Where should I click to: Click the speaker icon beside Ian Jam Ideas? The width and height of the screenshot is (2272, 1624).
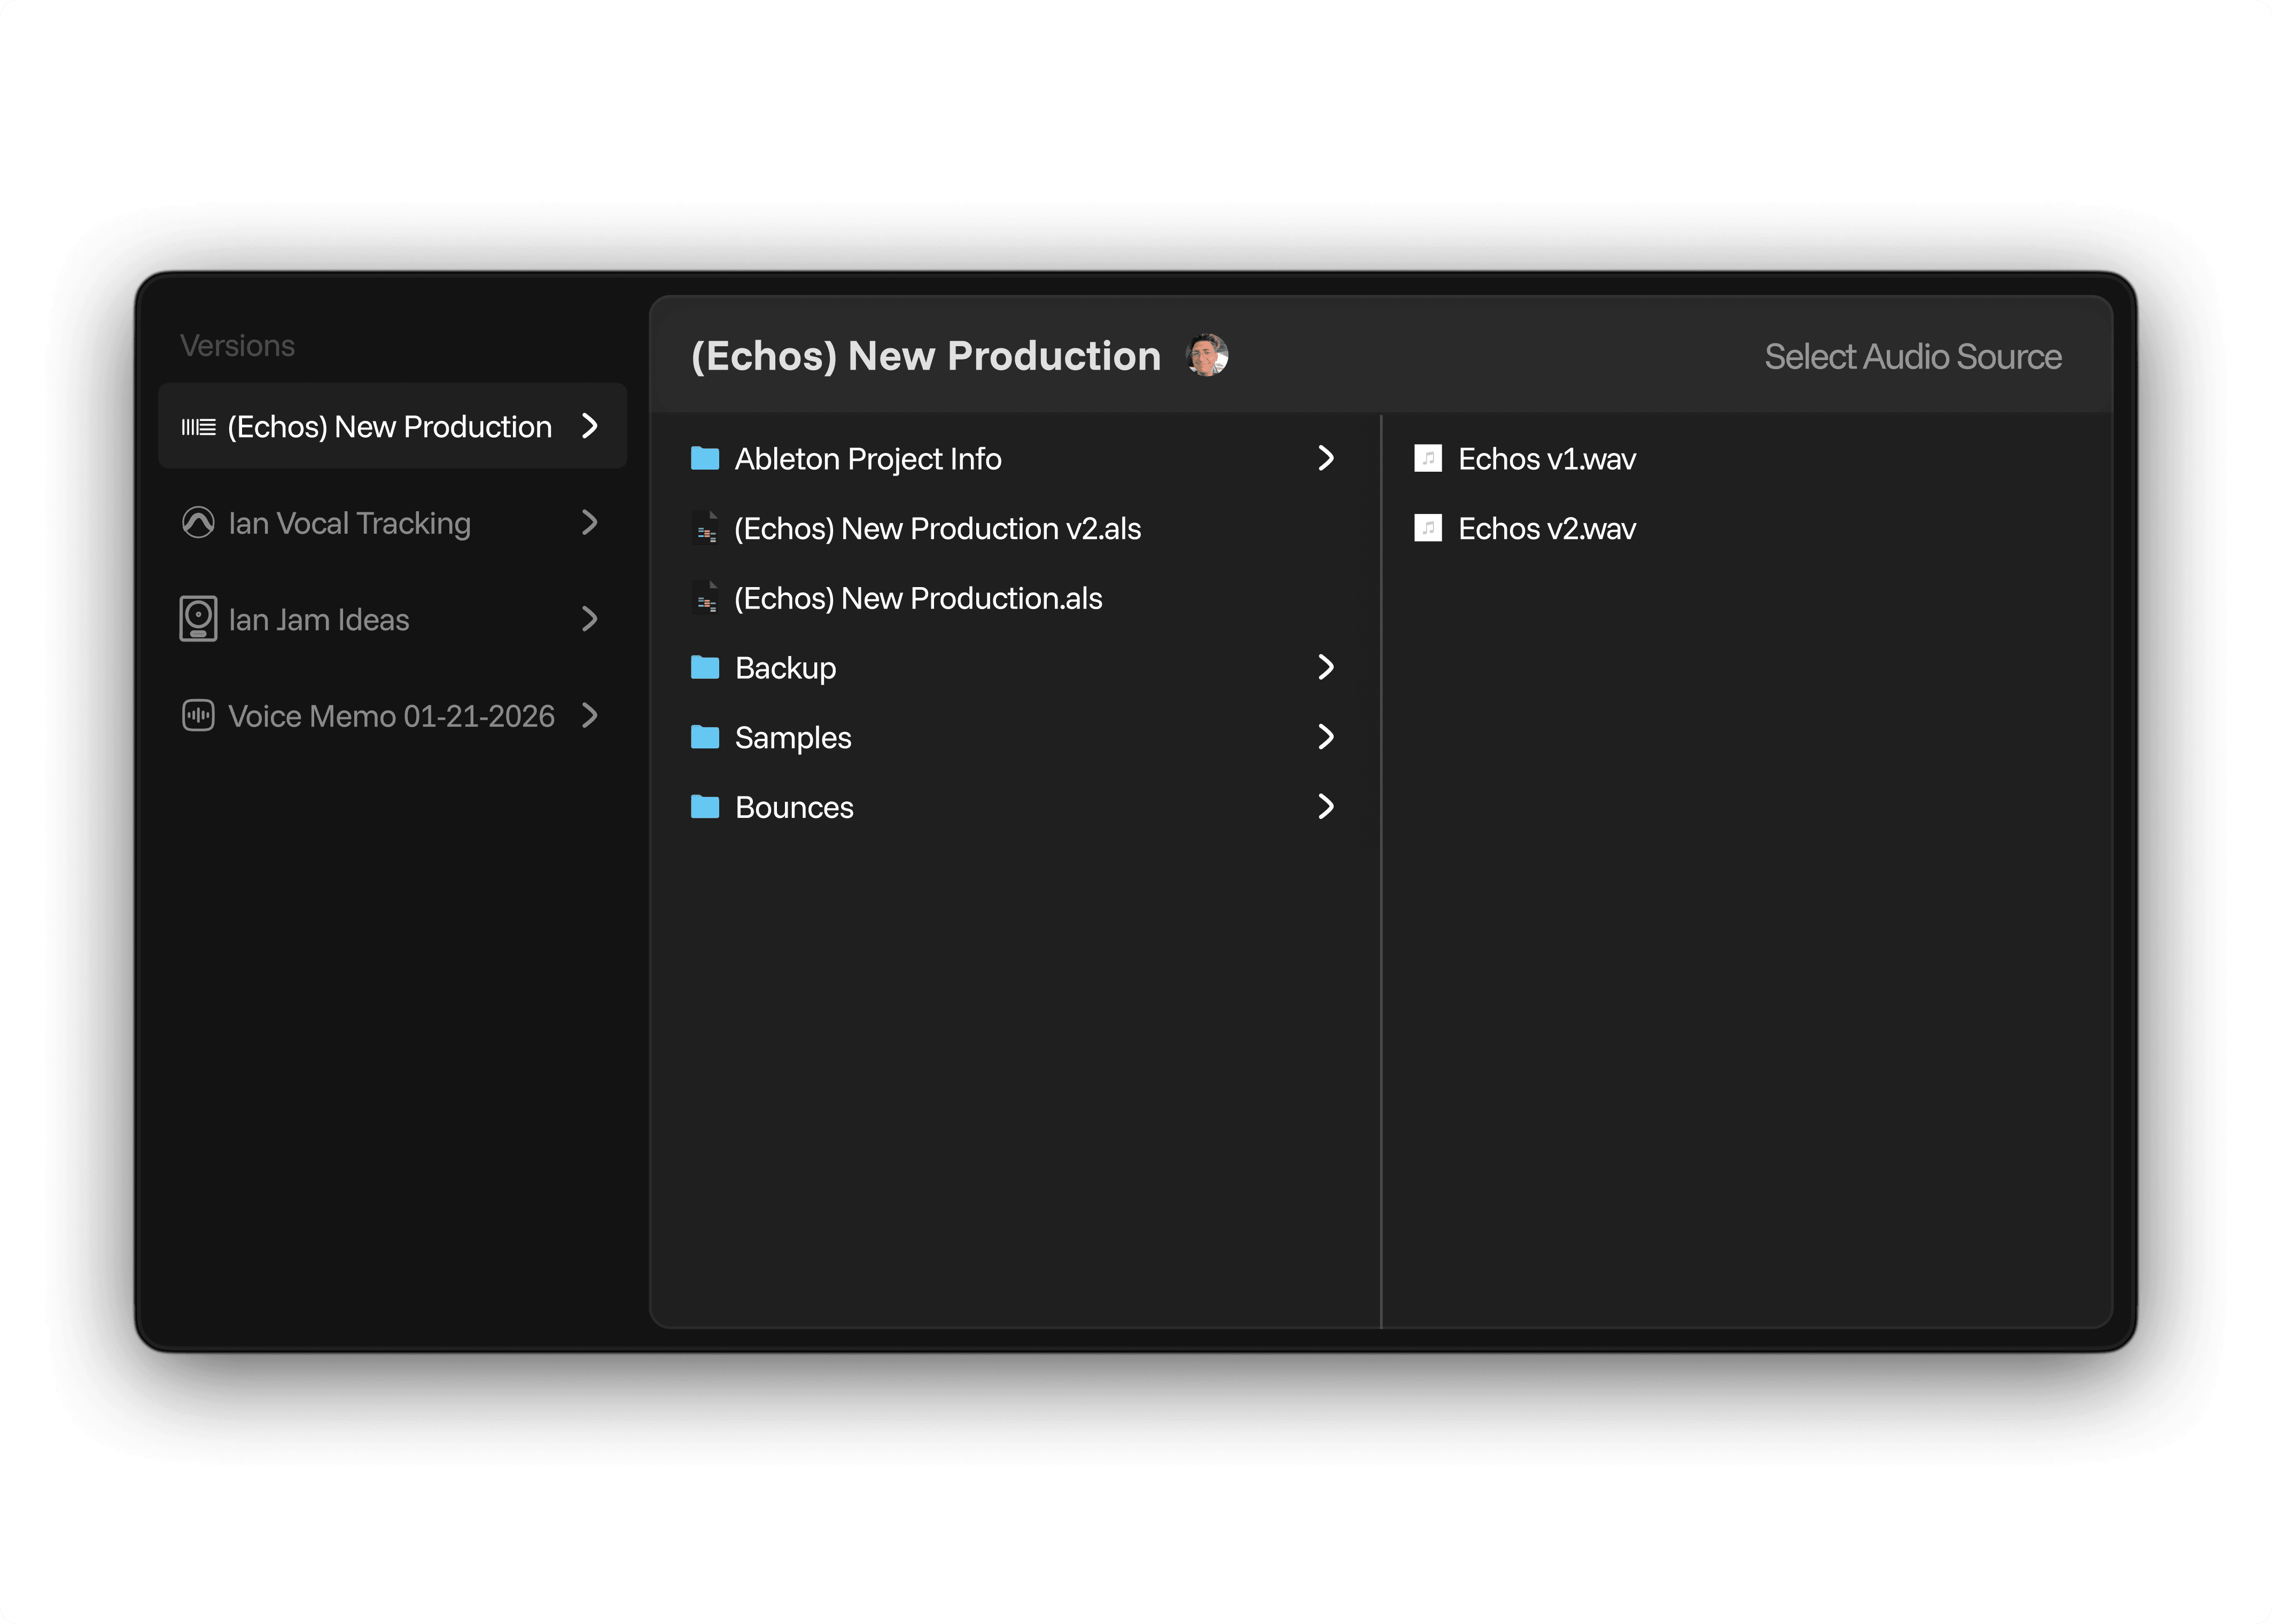point(198,619)
